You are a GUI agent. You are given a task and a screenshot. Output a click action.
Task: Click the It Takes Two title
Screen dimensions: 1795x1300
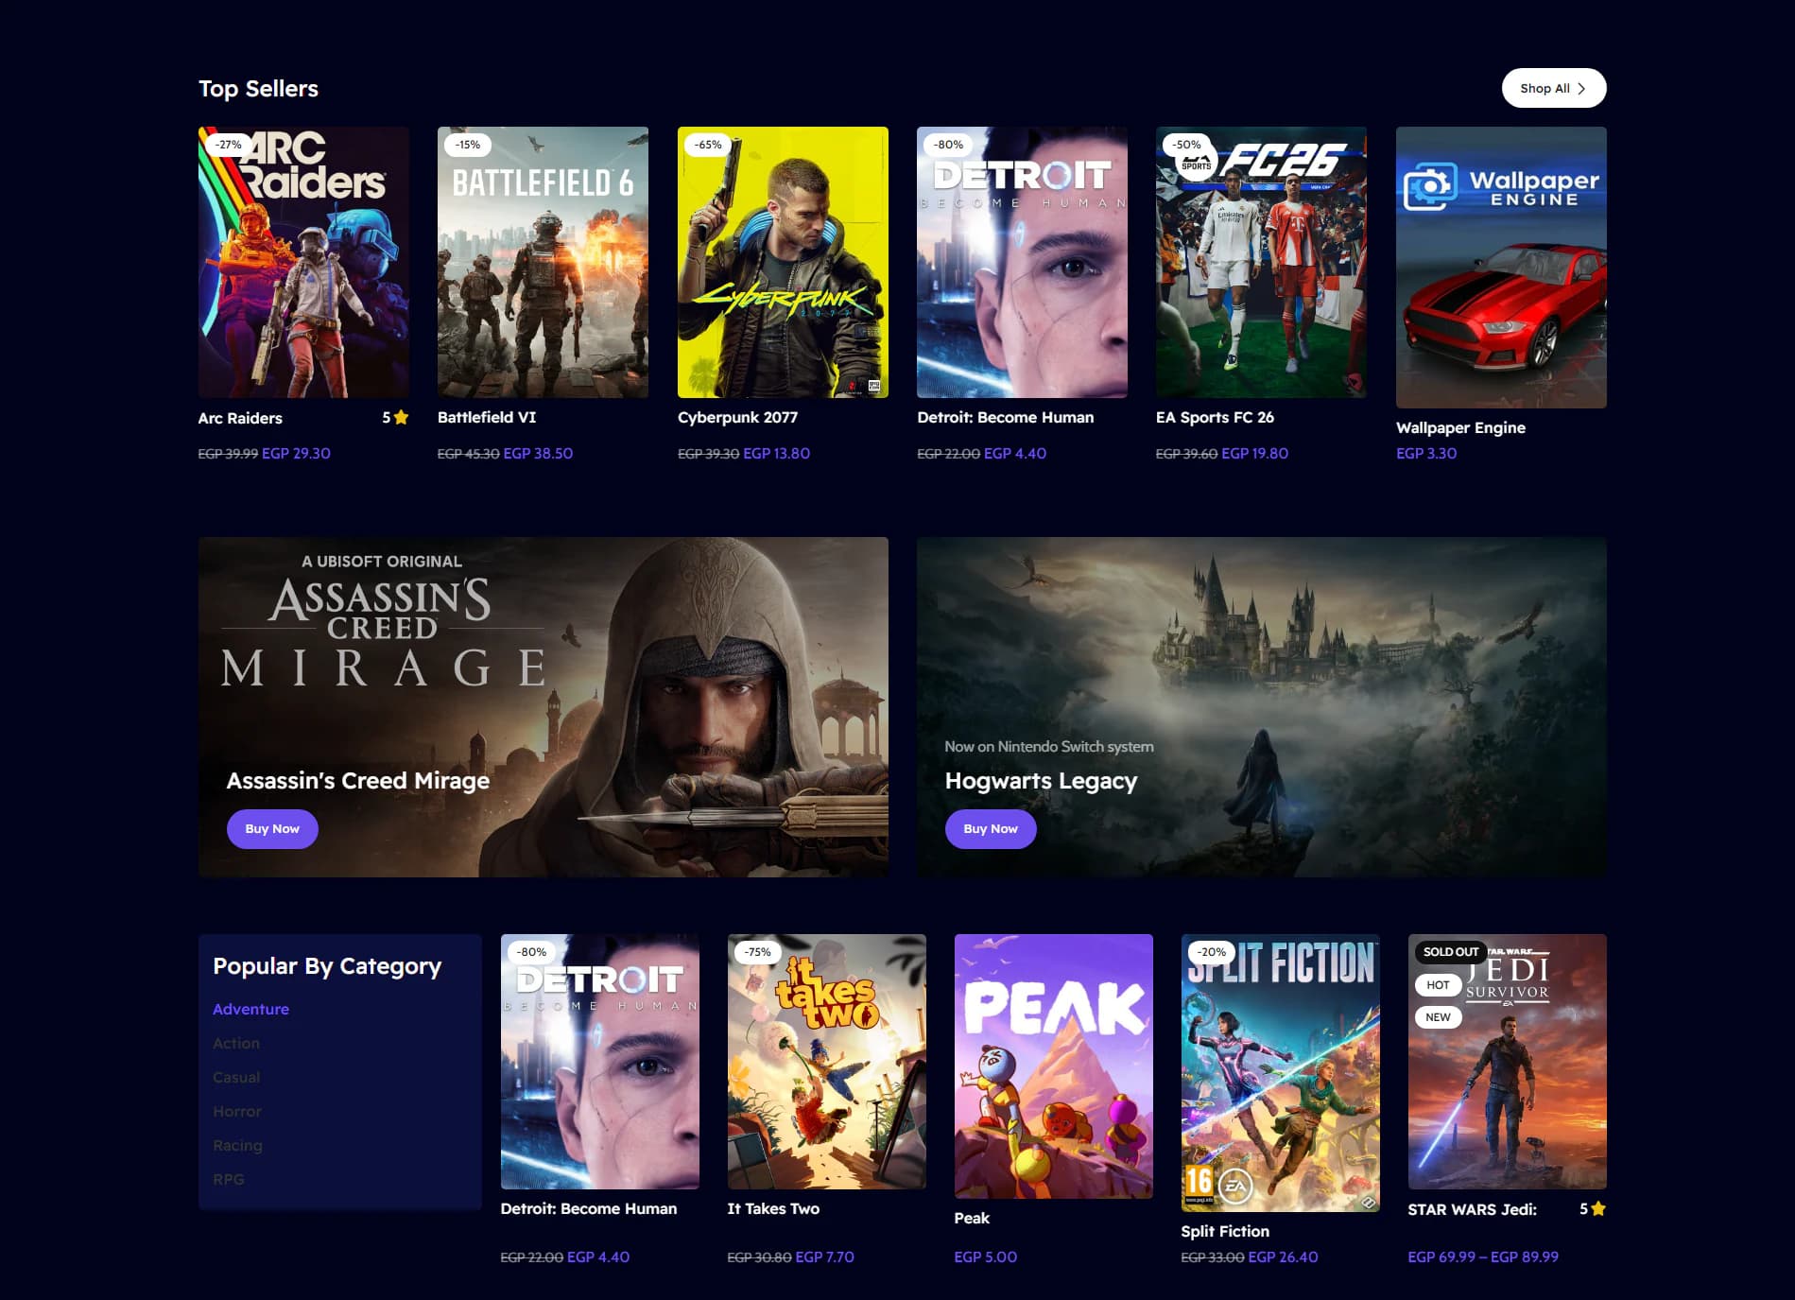coord(773,1208)
